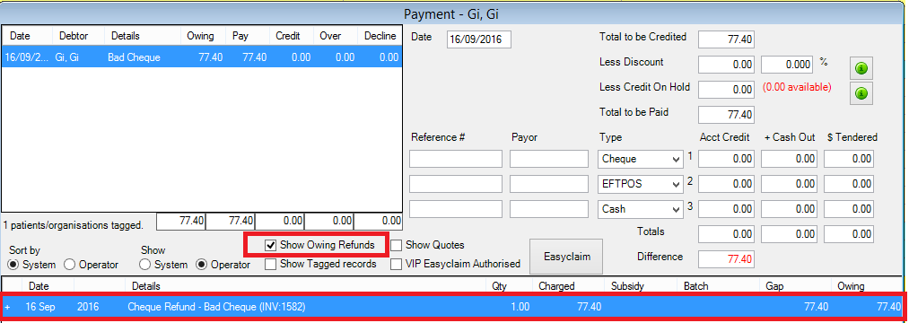The image size is (909, 323).
Task: Click the Decline column header
Action: [x=380, y=36]
